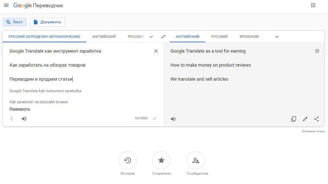Click the 104/5000 character counter

141,118
